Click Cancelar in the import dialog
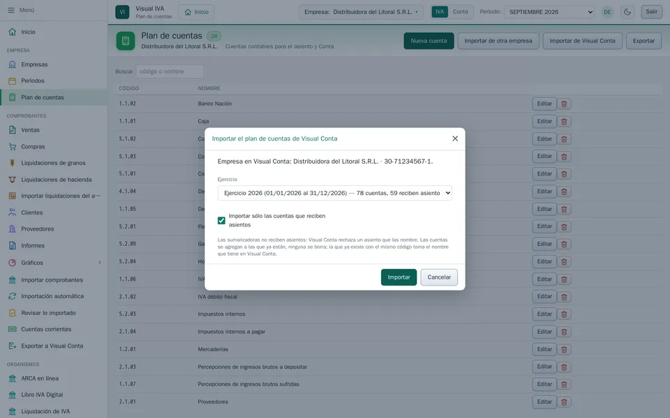670x418 pixels. (439, 277)
